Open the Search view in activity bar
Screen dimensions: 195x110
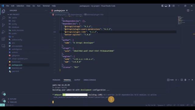[3, 18]
